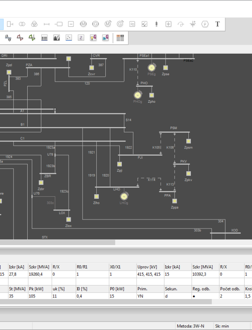Viewport: 252px width, 330px height.
Task: Click the St [MVA] value 35 cell
Action: tap(18, 296)
